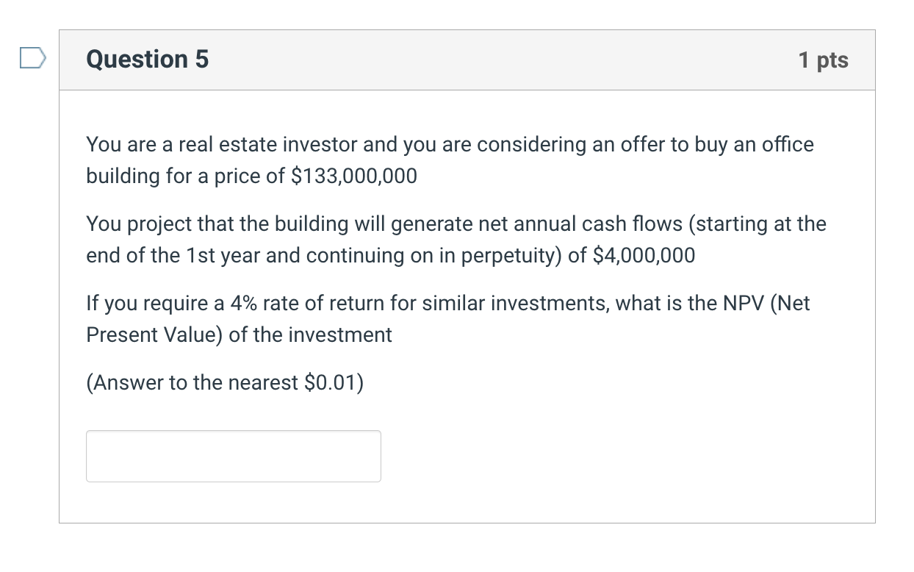Flag Question 5 for review

point(32,57)
